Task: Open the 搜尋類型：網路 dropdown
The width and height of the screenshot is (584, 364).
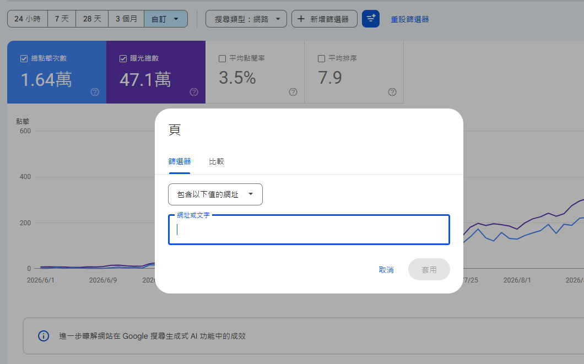Action: click(x=246, y=19)
